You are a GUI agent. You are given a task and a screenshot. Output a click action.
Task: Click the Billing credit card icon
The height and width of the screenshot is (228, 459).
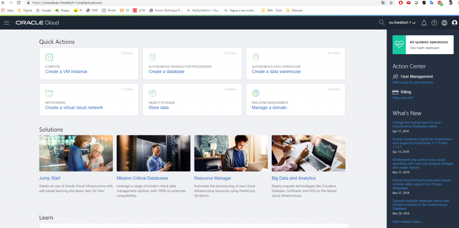tap(395, 92)
